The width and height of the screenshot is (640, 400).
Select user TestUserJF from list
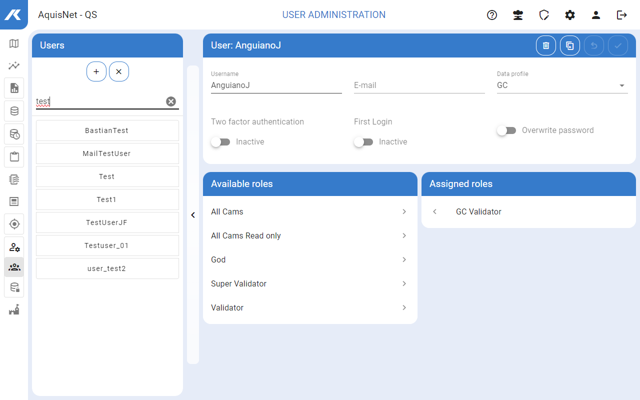click(107, 222)
